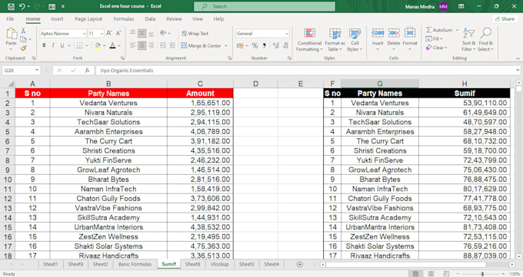Click the Format Painter brush icon
523x277 pixels.
[23, 48]
